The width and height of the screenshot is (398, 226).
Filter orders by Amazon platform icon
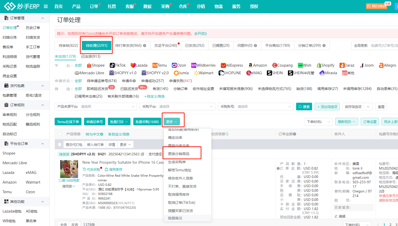click(250, 65)
